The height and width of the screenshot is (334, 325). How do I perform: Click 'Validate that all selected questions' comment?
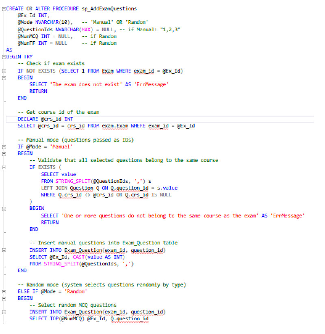123,160
